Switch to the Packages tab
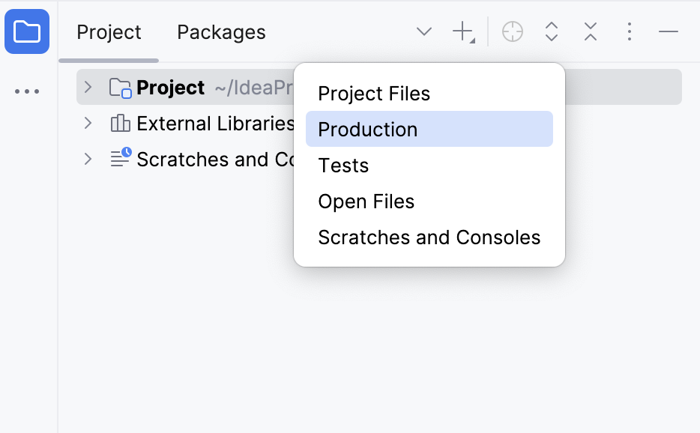This screenshot has width=700, height=433. (221, 31)
